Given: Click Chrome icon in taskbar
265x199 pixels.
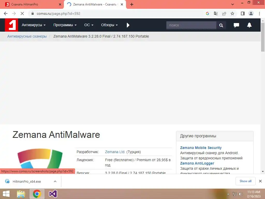Looking at the screenshot, I should pyautogui.click(x=37, y=194).
